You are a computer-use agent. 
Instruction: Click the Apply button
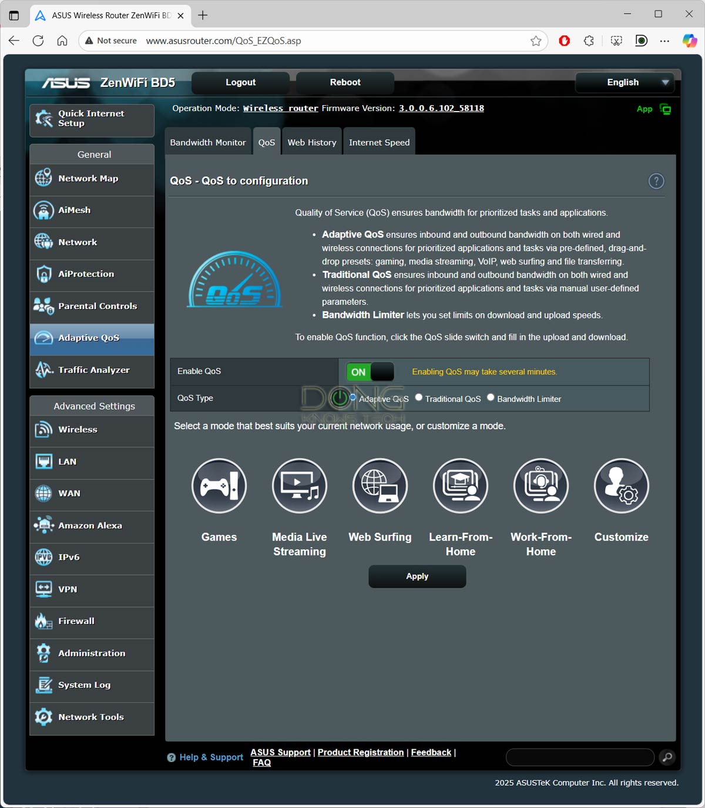417,576
